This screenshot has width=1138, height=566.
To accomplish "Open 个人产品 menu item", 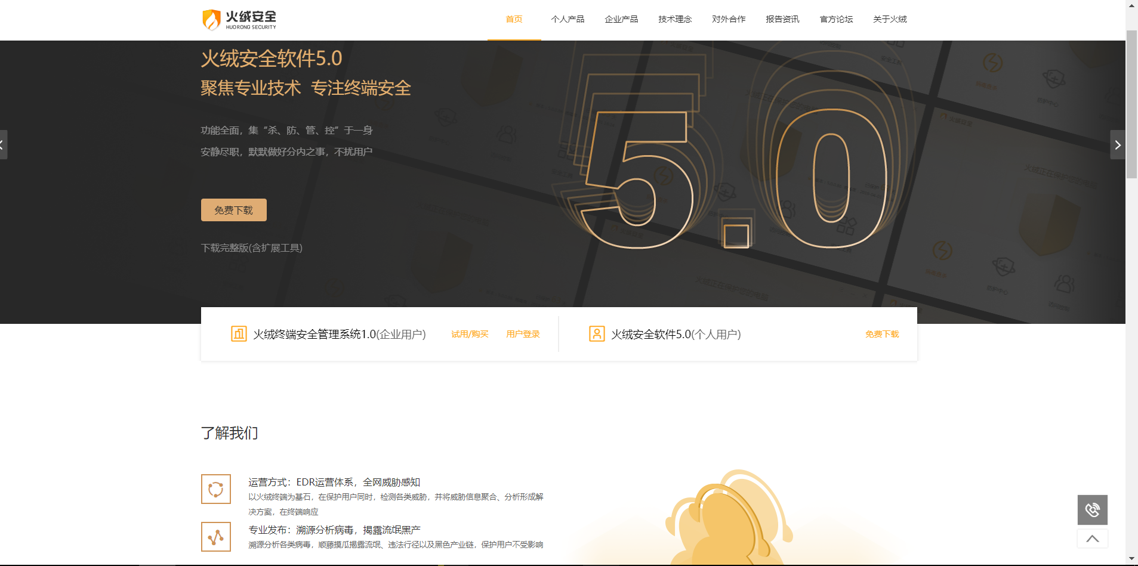I will click(x=568, y=19).
